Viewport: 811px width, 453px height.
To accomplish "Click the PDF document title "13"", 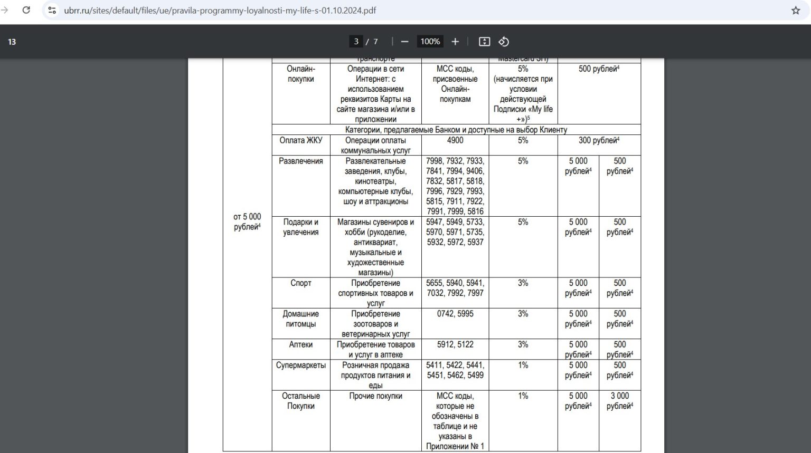I will [12, 42].
